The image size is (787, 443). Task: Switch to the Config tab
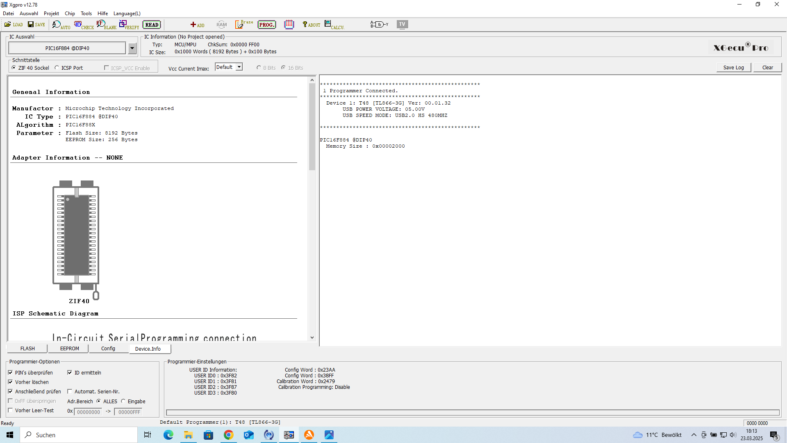coord(108,349)
